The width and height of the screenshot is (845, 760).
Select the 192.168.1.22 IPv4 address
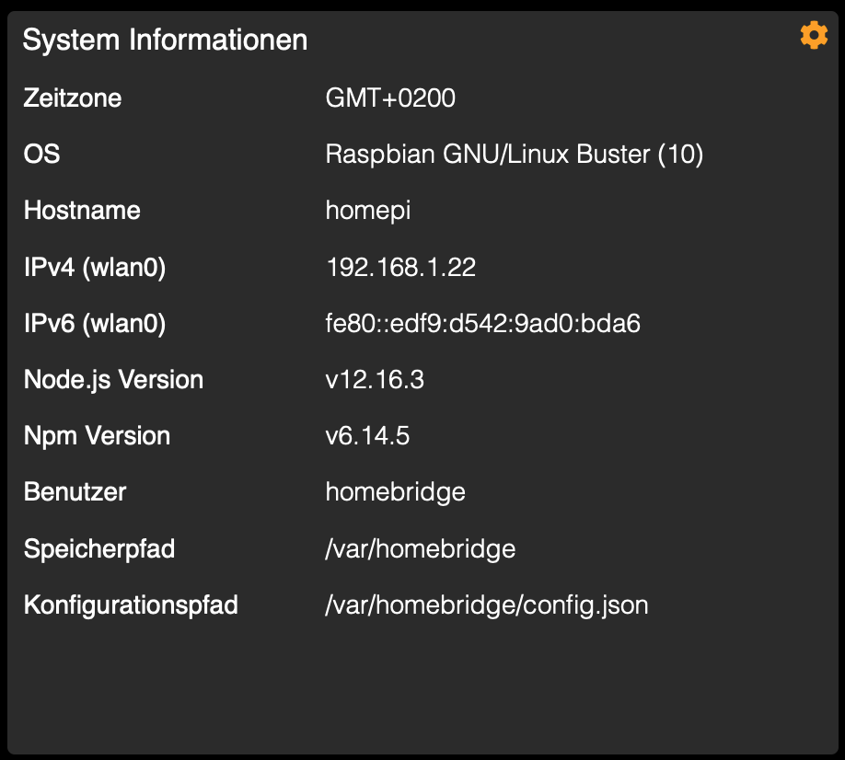pyautogui.click(x=401, y=267)
